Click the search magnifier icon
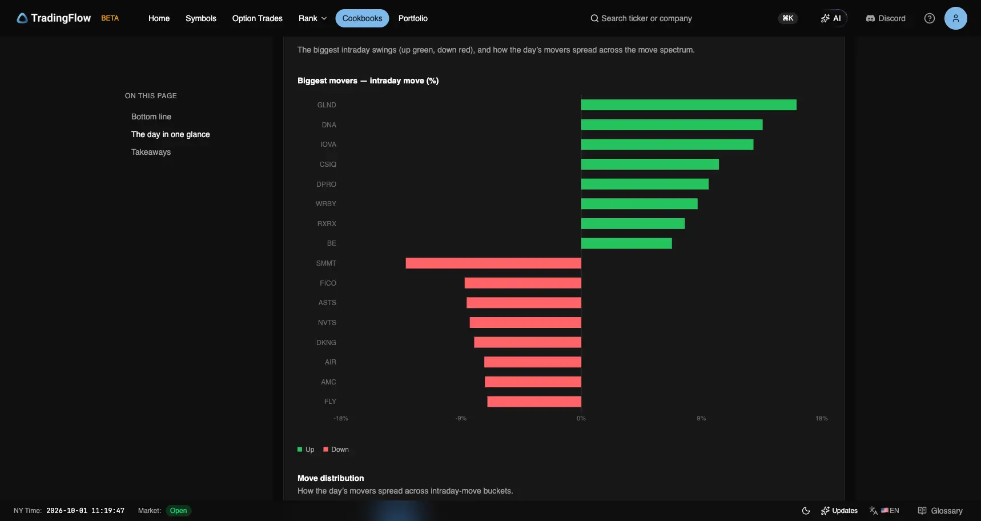 [x=594, y=18]
